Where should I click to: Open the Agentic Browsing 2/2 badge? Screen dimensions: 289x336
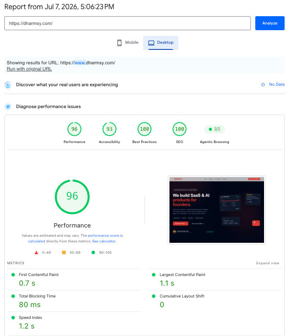pos(215,129)
